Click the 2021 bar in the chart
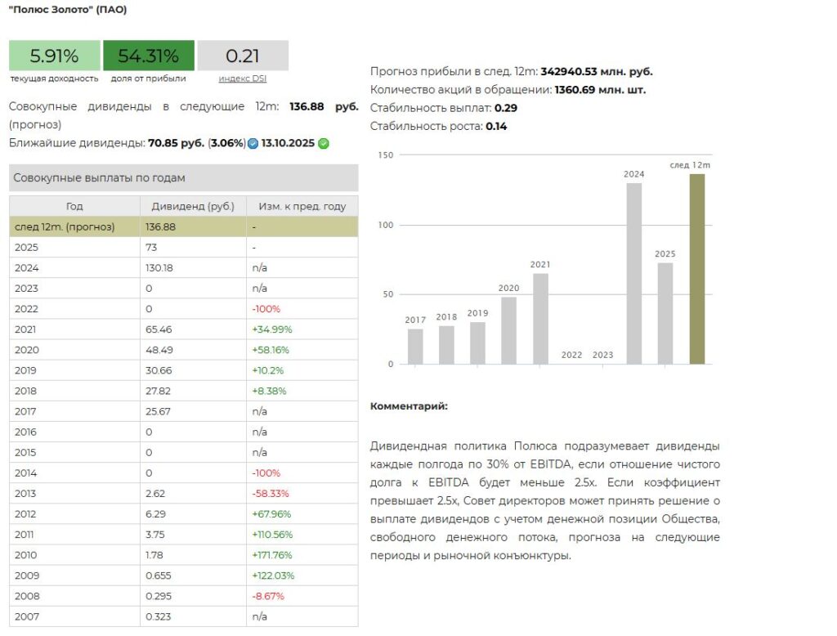Screen dimensions: 837x636 (540, 318)
